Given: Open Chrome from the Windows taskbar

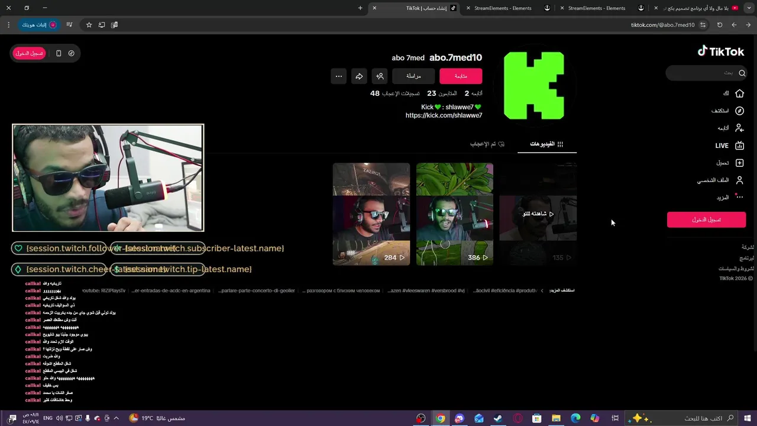Looking at the screenshot, I should [x=441, y=418].
